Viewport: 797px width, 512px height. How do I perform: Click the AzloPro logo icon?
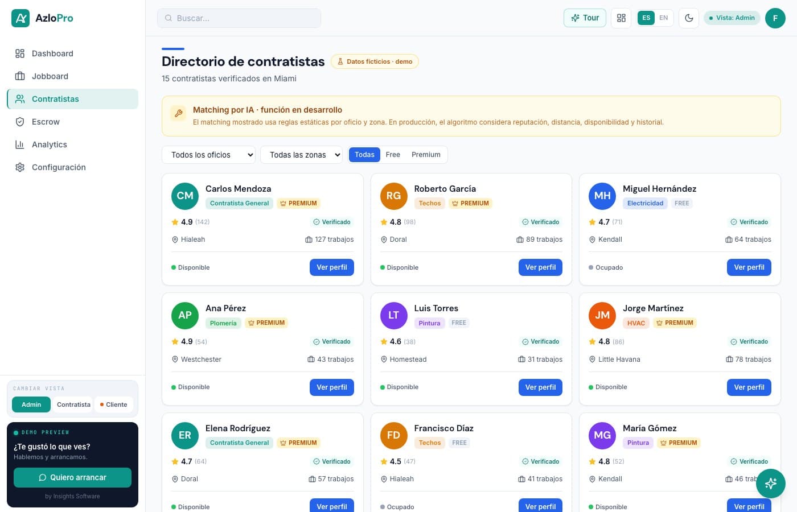pyautogui.click(x=20, y=18)
